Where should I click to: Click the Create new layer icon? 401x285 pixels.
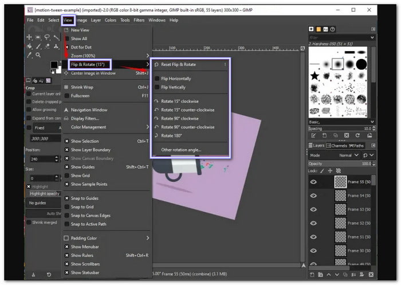tap(312, 275)
